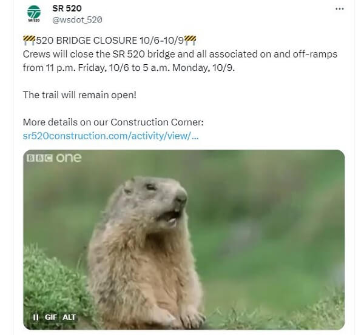
Task: Click the GIF badge on the media
Action: tap(51, 317)
